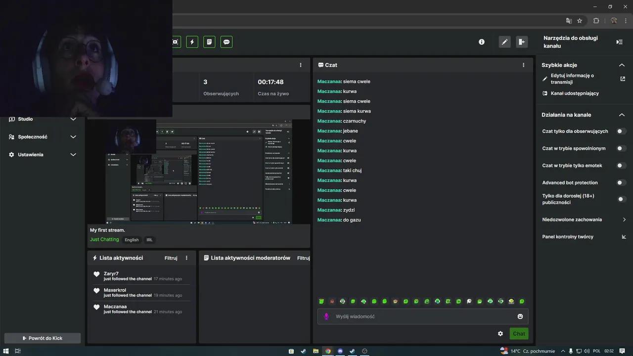The image size is (633, 356).
Task: Enable Tylko dla dorosłej publiczności mode
Action: (621, 199)
